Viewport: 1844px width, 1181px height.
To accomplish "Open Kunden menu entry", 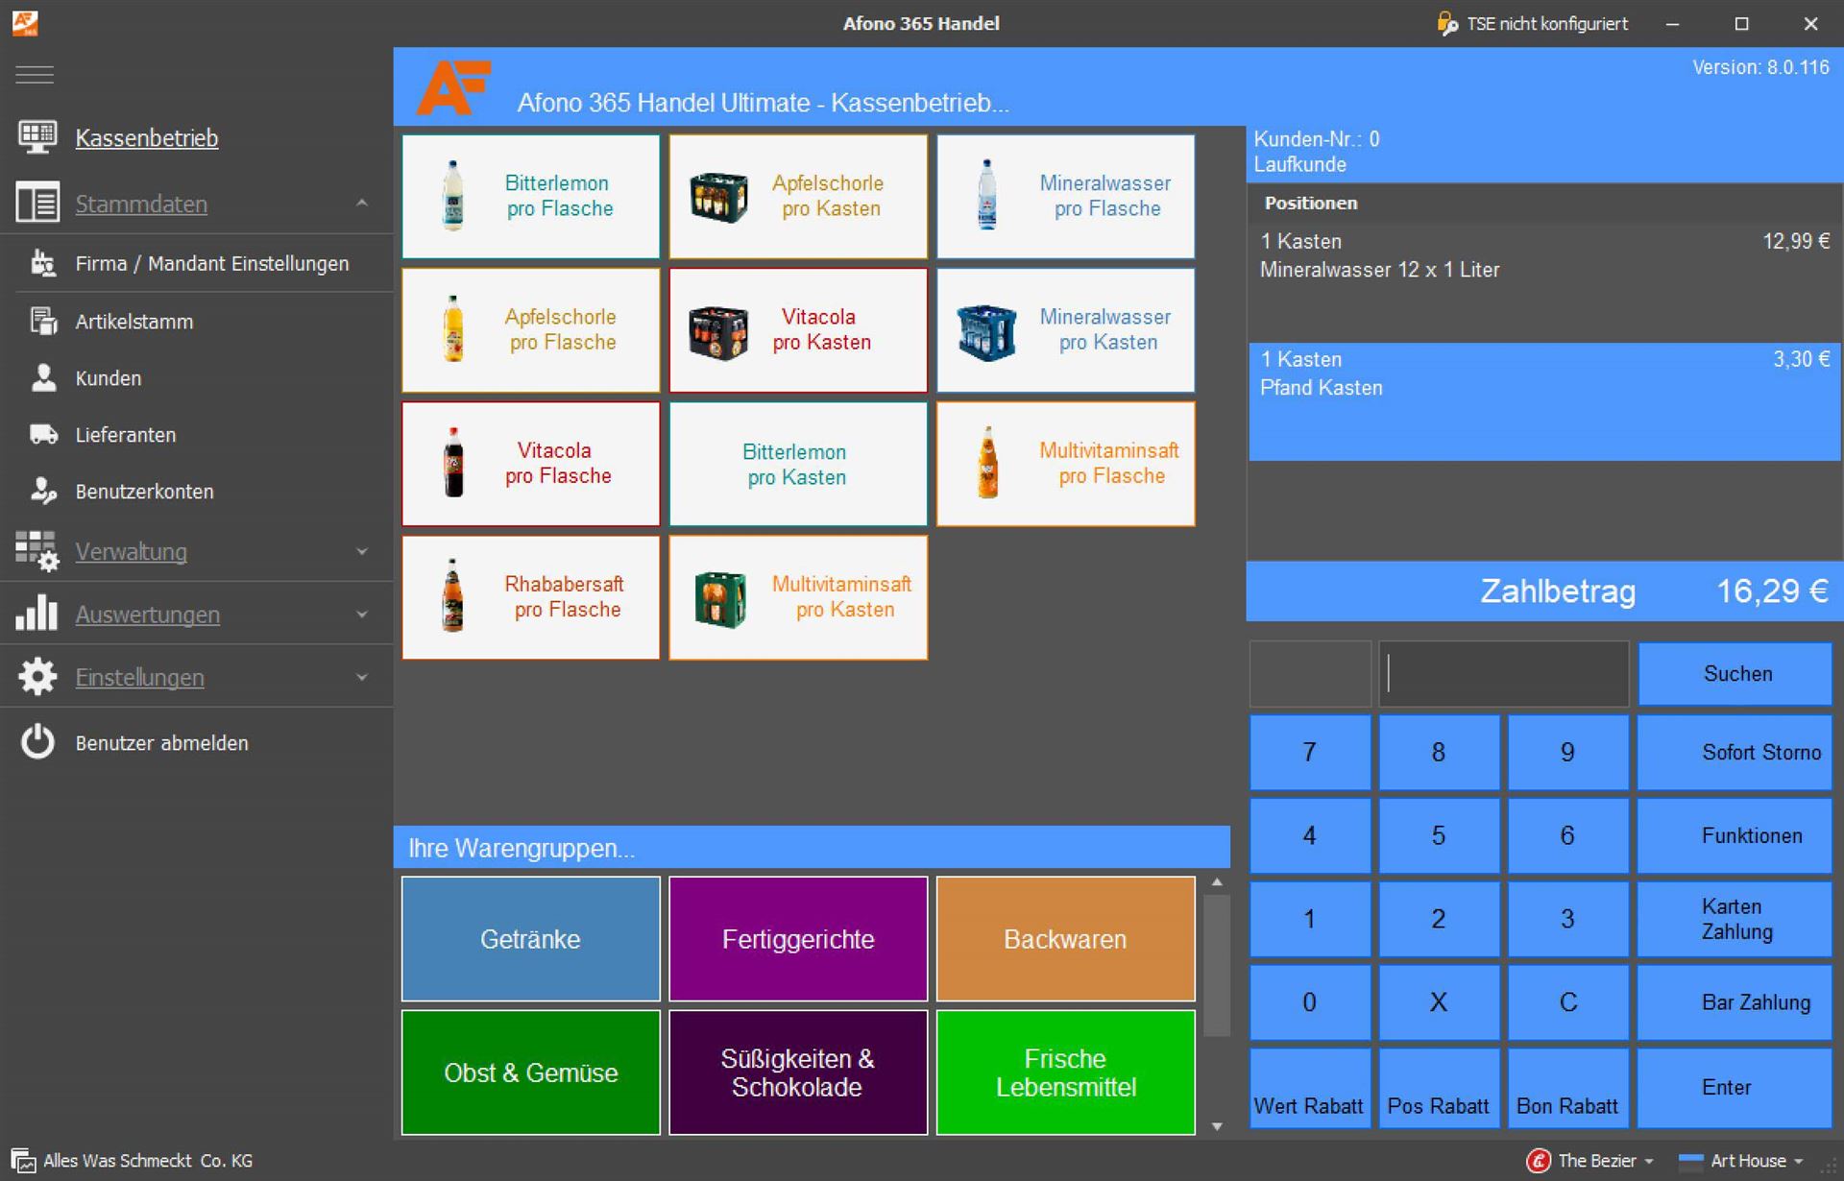I will tap(109, 378).
